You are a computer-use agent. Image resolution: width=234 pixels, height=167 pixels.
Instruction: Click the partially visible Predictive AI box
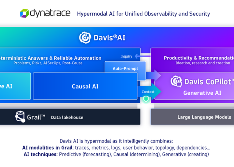[15, 86]
